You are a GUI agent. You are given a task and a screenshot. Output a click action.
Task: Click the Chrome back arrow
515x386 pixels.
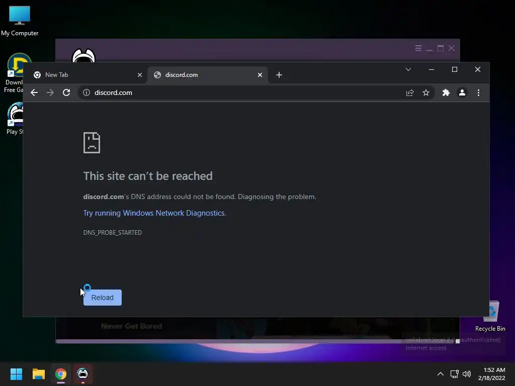coord(34,92)
